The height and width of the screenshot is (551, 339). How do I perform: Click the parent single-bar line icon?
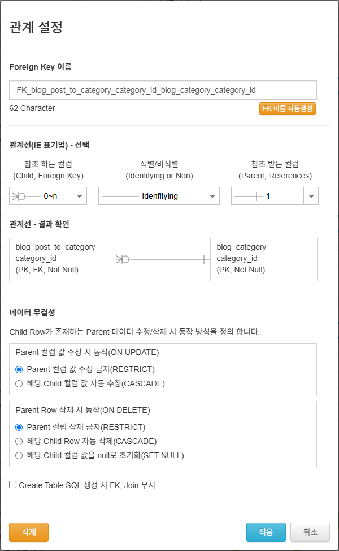coord(249,197)
